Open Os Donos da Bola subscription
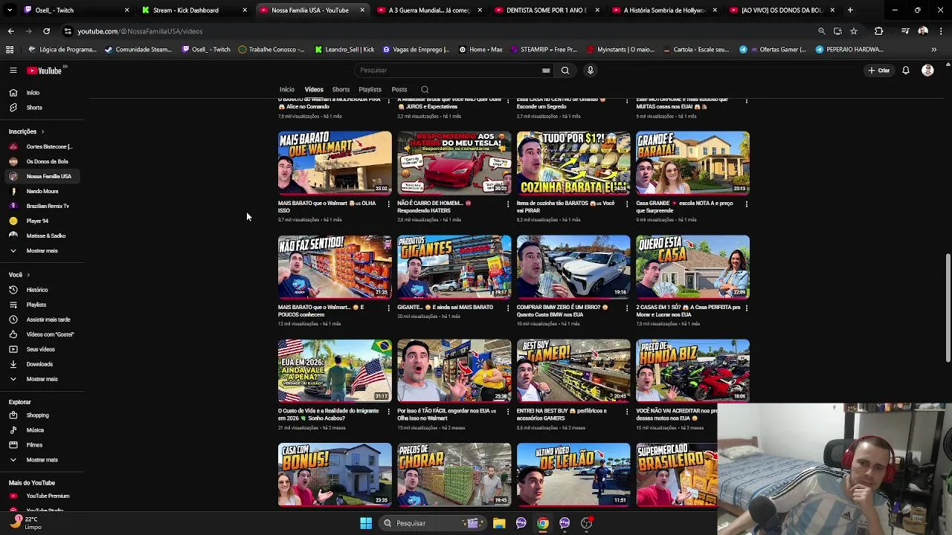 (42, 161)
